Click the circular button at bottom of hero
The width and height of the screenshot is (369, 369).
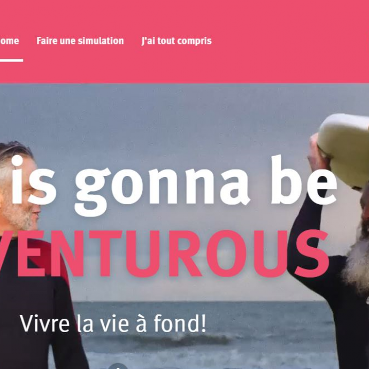(119, 366)
